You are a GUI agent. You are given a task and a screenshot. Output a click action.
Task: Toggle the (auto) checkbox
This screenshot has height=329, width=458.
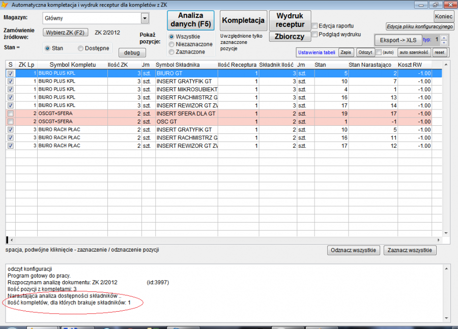click(379, 52)
